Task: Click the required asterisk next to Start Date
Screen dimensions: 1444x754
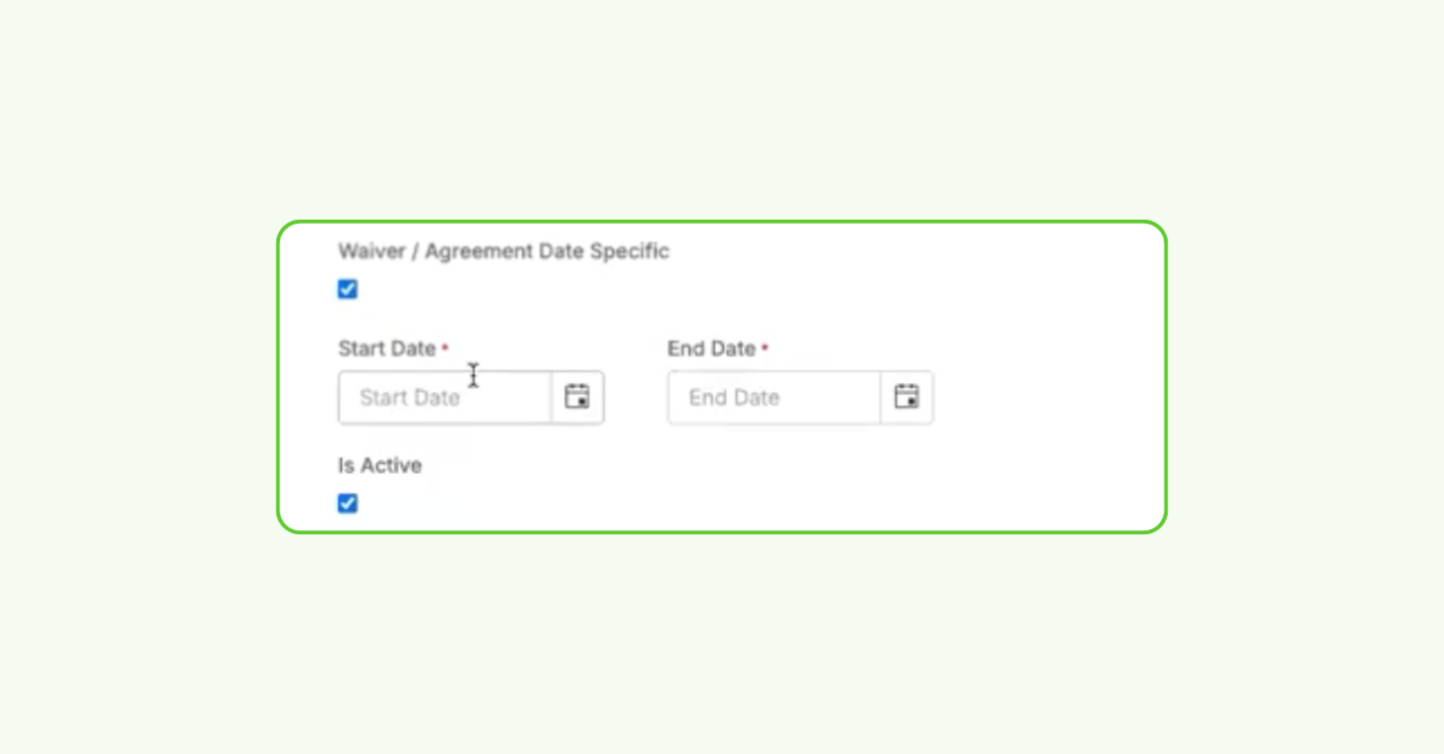Action: (443, 347)
